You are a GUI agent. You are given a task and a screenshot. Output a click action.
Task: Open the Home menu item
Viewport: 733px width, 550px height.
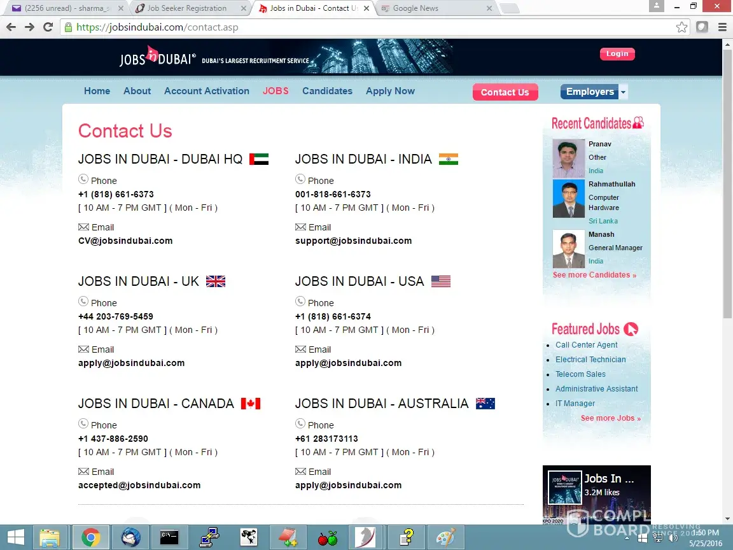pos(97,91)
